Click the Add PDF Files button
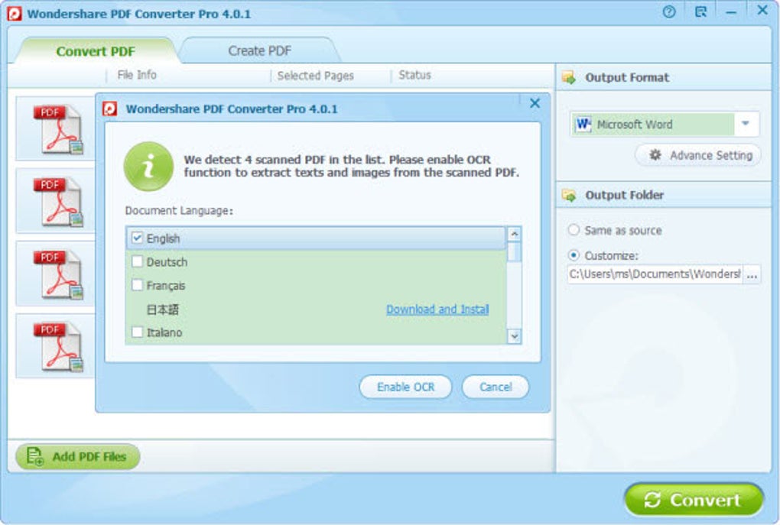This screenshot has height=525, width=780. pos(77,456)
